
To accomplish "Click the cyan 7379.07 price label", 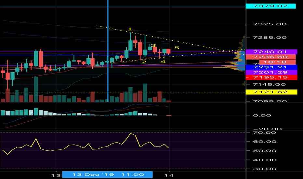I will (270, 6).
